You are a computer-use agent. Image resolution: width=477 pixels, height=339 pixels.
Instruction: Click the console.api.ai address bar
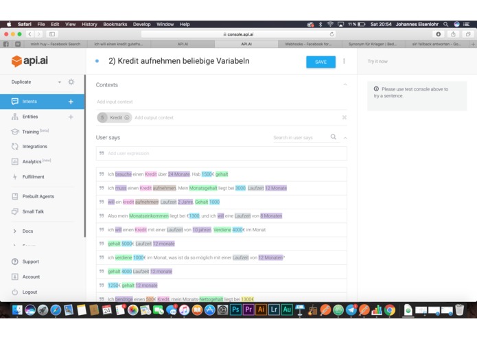pyautogui.click(x=238, y=34)
